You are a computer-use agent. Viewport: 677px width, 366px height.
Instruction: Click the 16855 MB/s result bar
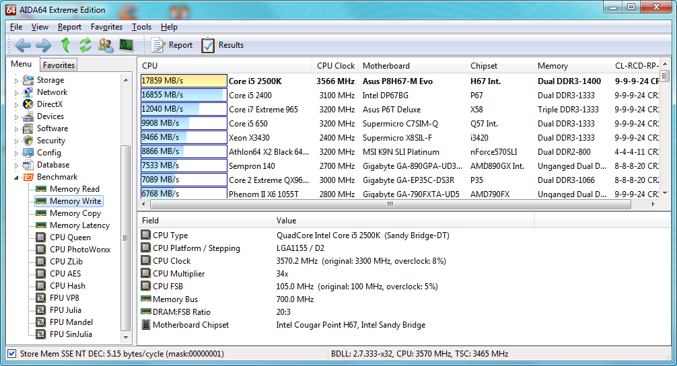(x=184, y=95)
